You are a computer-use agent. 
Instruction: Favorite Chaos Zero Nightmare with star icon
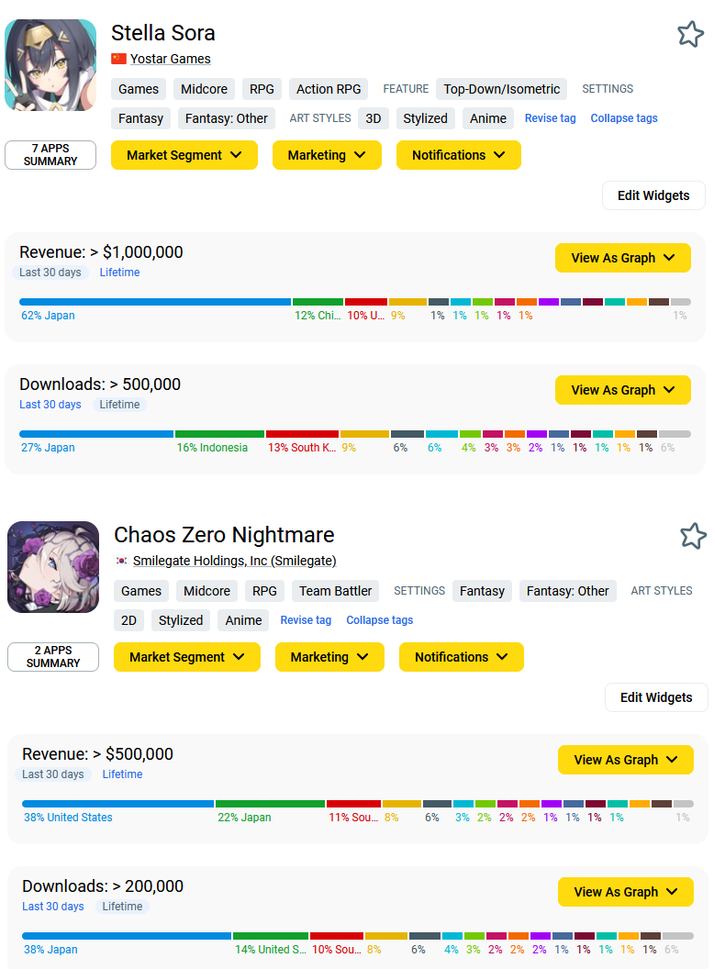tap(693, 536)
